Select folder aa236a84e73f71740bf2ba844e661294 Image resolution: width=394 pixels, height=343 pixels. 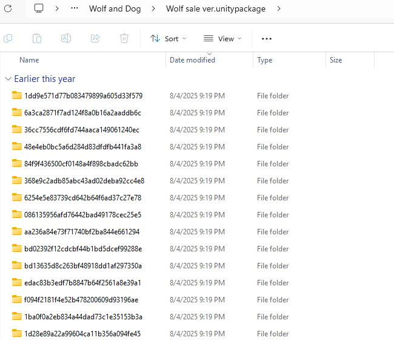click(82, 232)
